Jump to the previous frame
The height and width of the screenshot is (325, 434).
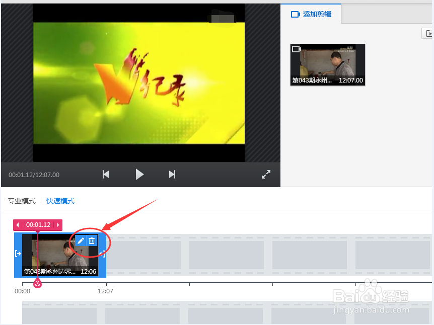click(x=106, y=175)
